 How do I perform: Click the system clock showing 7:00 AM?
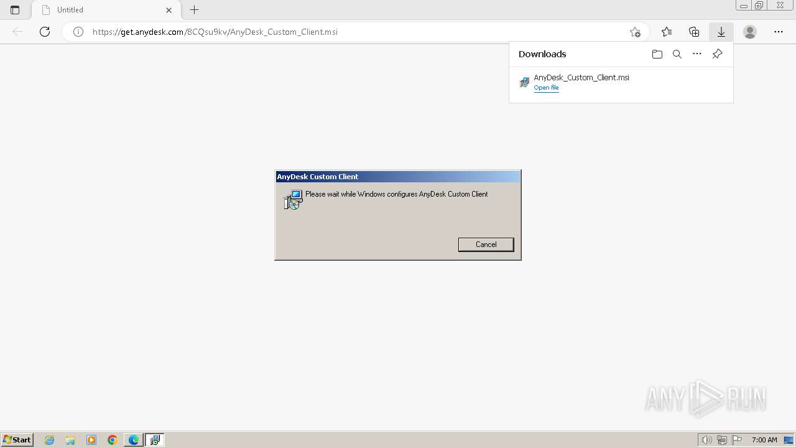point(764,440)
